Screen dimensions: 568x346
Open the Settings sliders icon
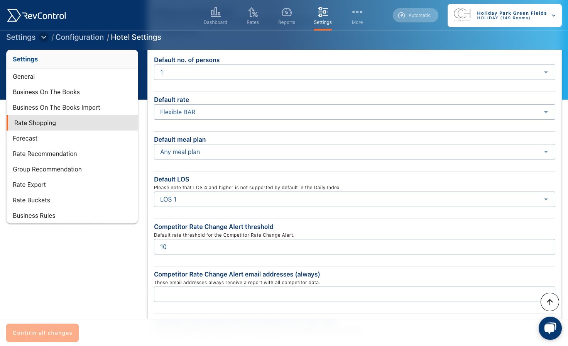323,12
